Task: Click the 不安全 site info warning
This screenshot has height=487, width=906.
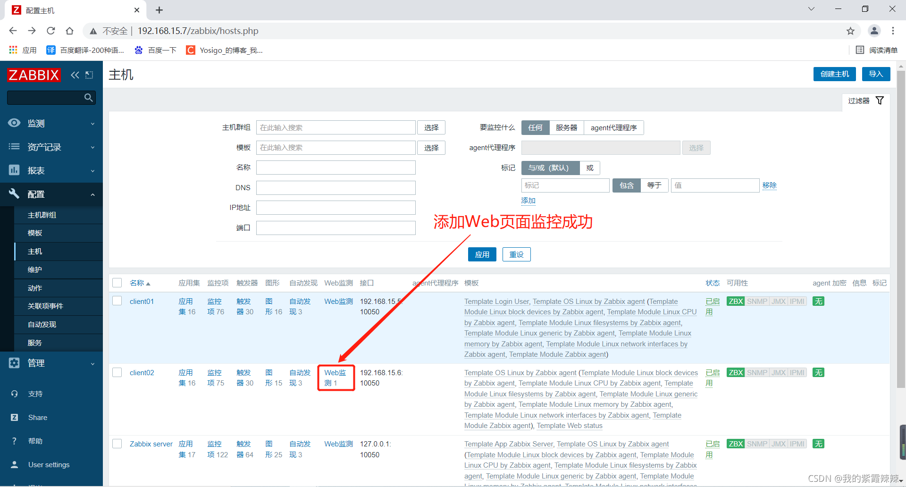Action: tap(109, 31)
